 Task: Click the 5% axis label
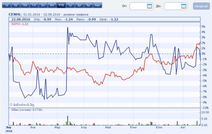203,27
